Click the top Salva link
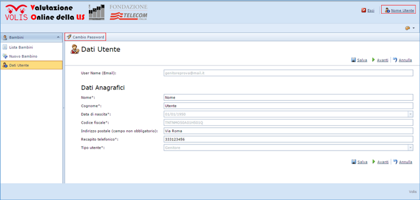420x200 pixels. (x=362, y=60)
